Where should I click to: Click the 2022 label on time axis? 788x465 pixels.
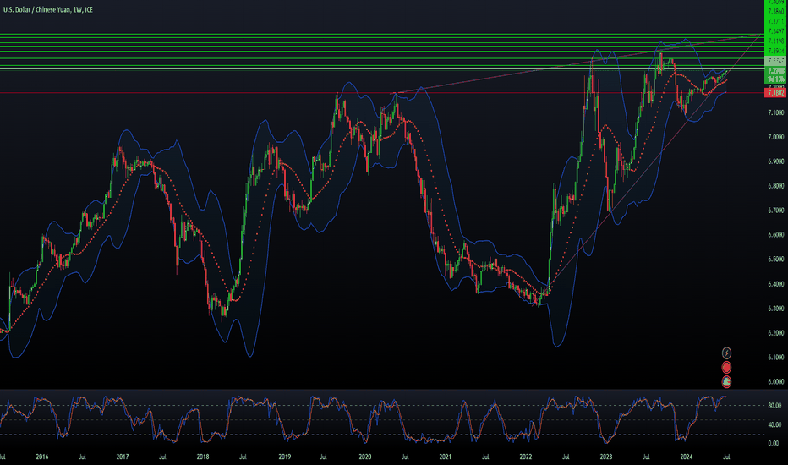(x=525, y=457)
